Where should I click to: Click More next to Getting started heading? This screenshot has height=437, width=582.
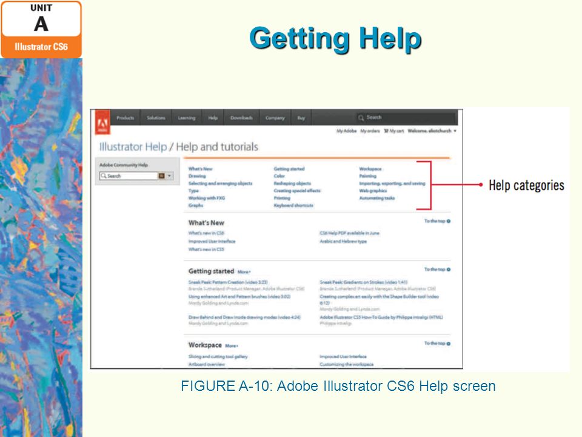click(x=244, y=272)
